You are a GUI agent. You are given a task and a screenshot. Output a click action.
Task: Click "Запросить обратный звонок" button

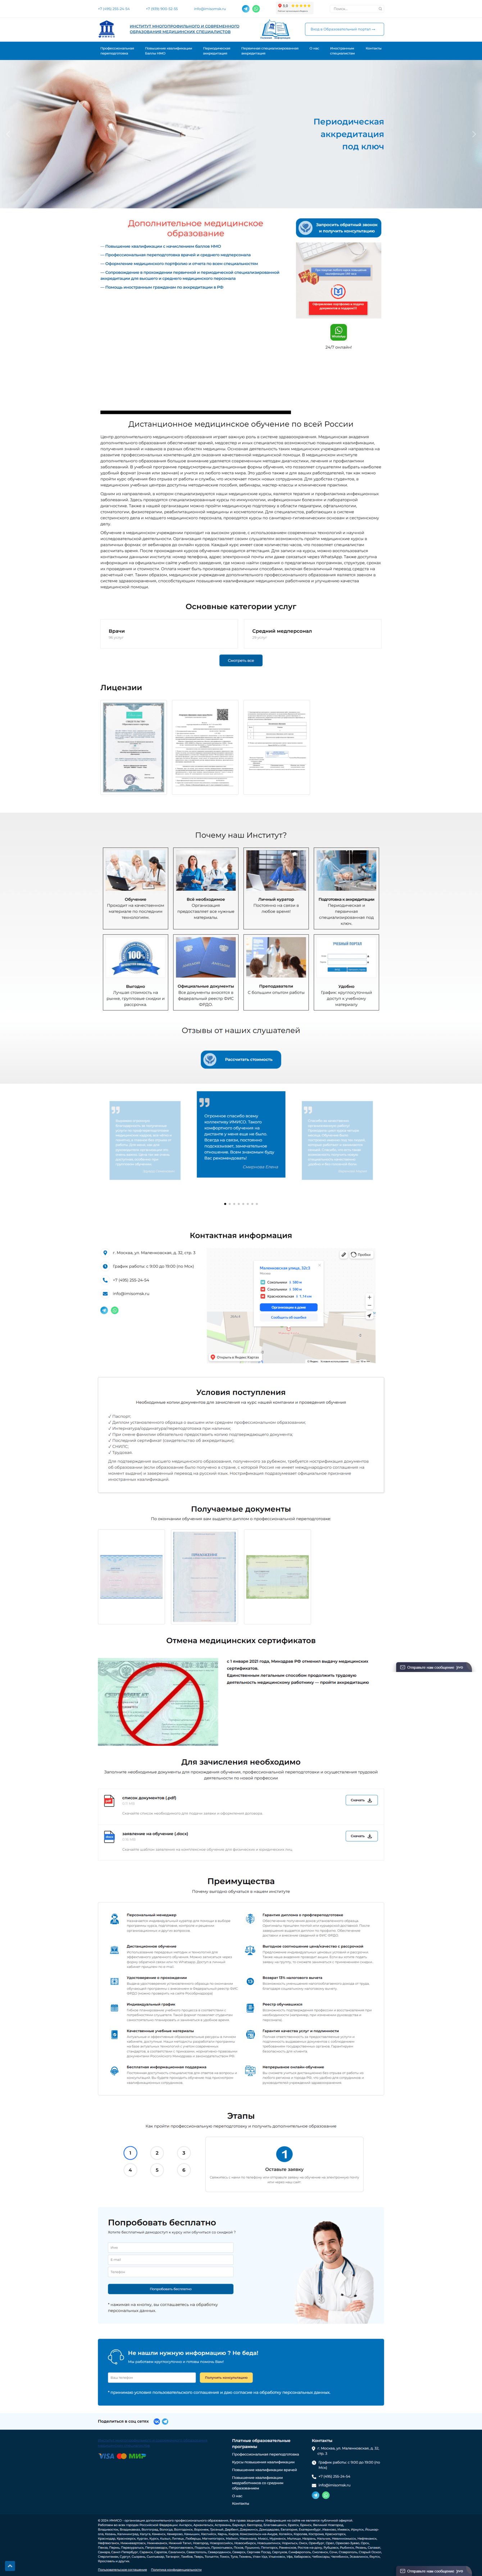coord(338,228)
